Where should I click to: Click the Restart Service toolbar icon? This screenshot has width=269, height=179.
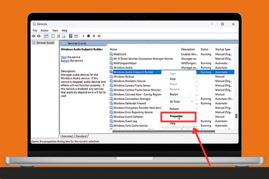99,36
